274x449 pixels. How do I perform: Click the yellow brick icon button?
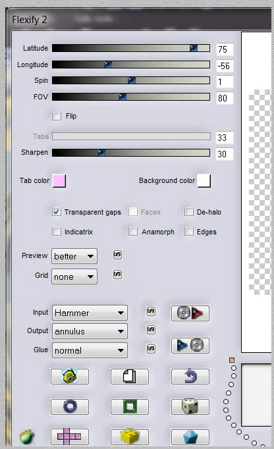130,436
